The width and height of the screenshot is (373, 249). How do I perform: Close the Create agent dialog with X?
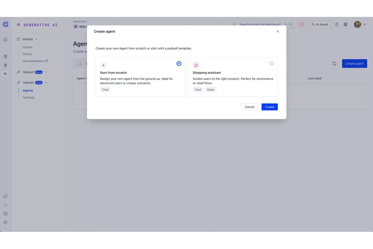tap(278, 32)
